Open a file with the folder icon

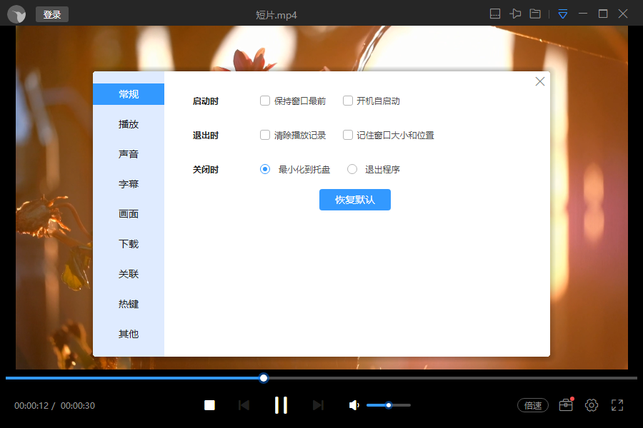pos(534,14)
